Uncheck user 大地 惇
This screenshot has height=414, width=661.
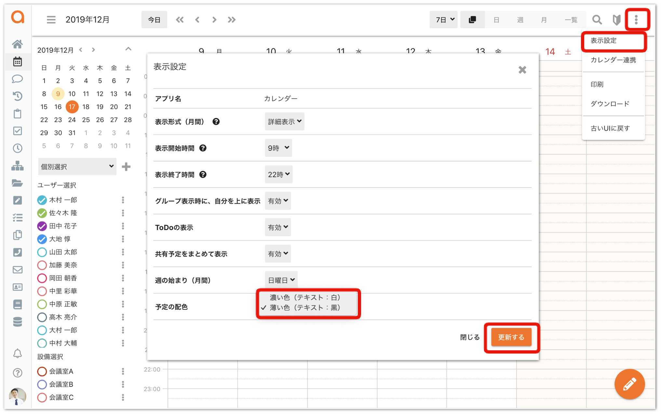click(x=42, y=239)
